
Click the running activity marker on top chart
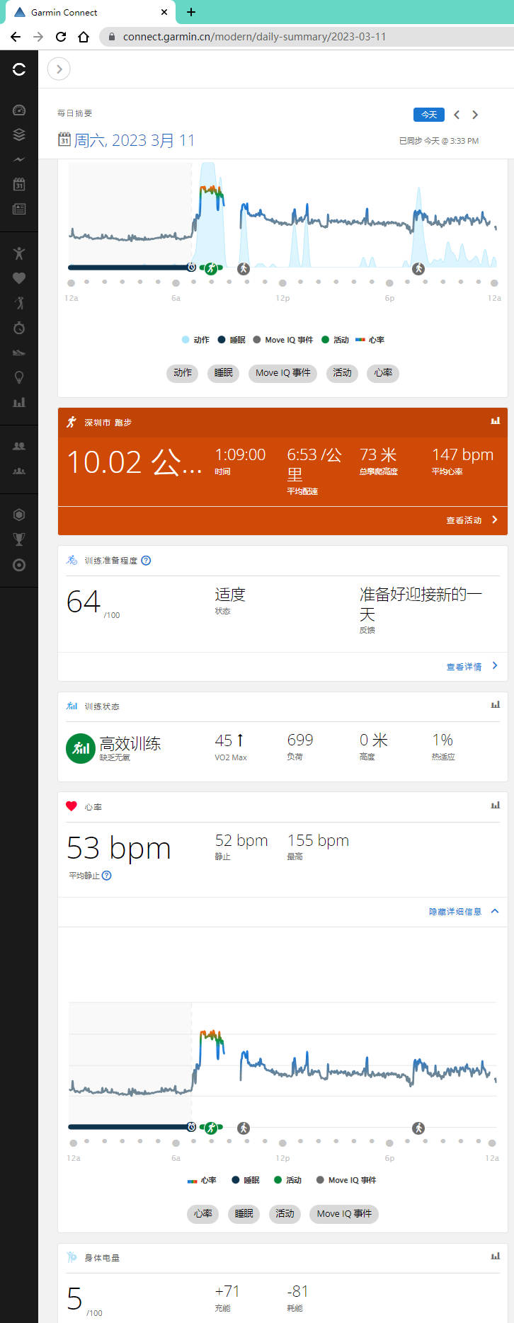point(211,268)
